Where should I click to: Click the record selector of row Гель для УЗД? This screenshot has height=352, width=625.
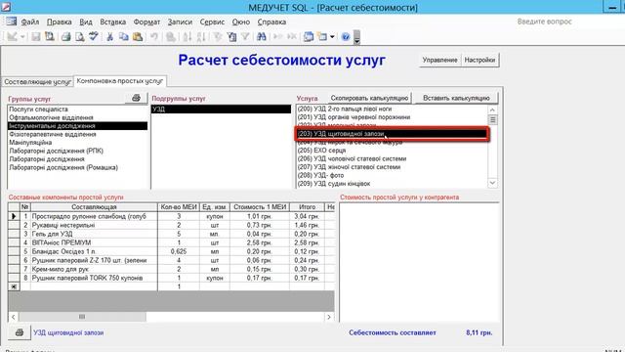point(14,234)
